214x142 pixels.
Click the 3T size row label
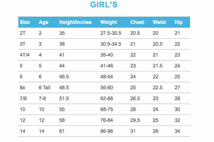(23, 44)
